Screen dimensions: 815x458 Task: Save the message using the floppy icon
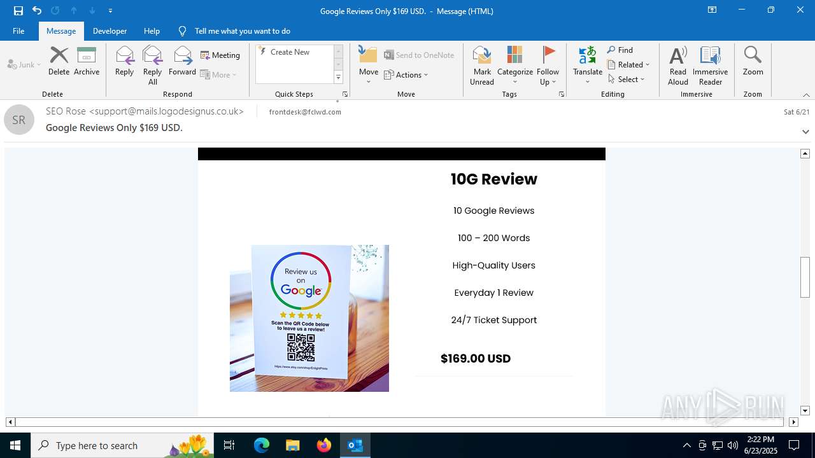[18, 11]
